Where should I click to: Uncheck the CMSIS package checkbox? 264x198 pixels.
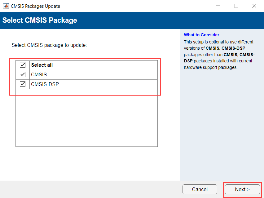tap(23, 74)
